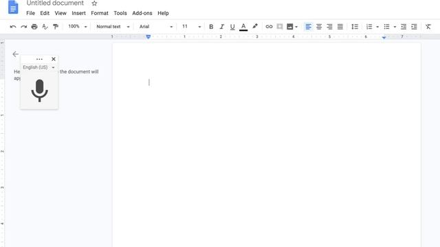Select the left indent ruler marker
Image resolution: width=440 pixels, height=247 pixels.
tap(148, 36)
